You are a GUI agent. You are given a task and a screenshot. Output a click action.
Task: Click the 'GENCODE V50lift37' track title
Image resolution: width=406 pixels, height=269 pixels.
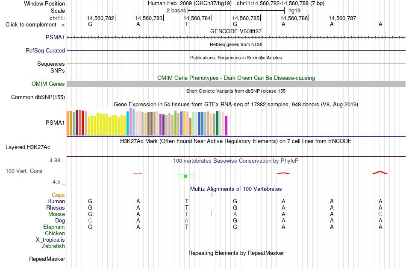(236, 31)
